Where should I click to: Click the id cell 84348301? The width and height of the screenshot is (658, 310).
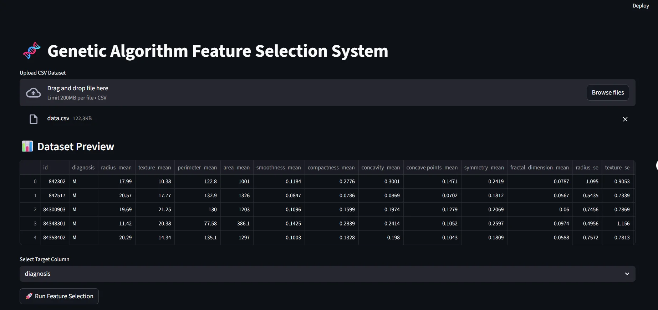coord(55,224)
